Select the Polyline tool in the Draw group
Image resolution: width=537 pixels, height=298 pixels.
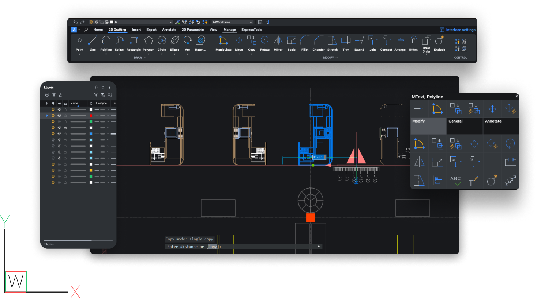click(106, 41)
